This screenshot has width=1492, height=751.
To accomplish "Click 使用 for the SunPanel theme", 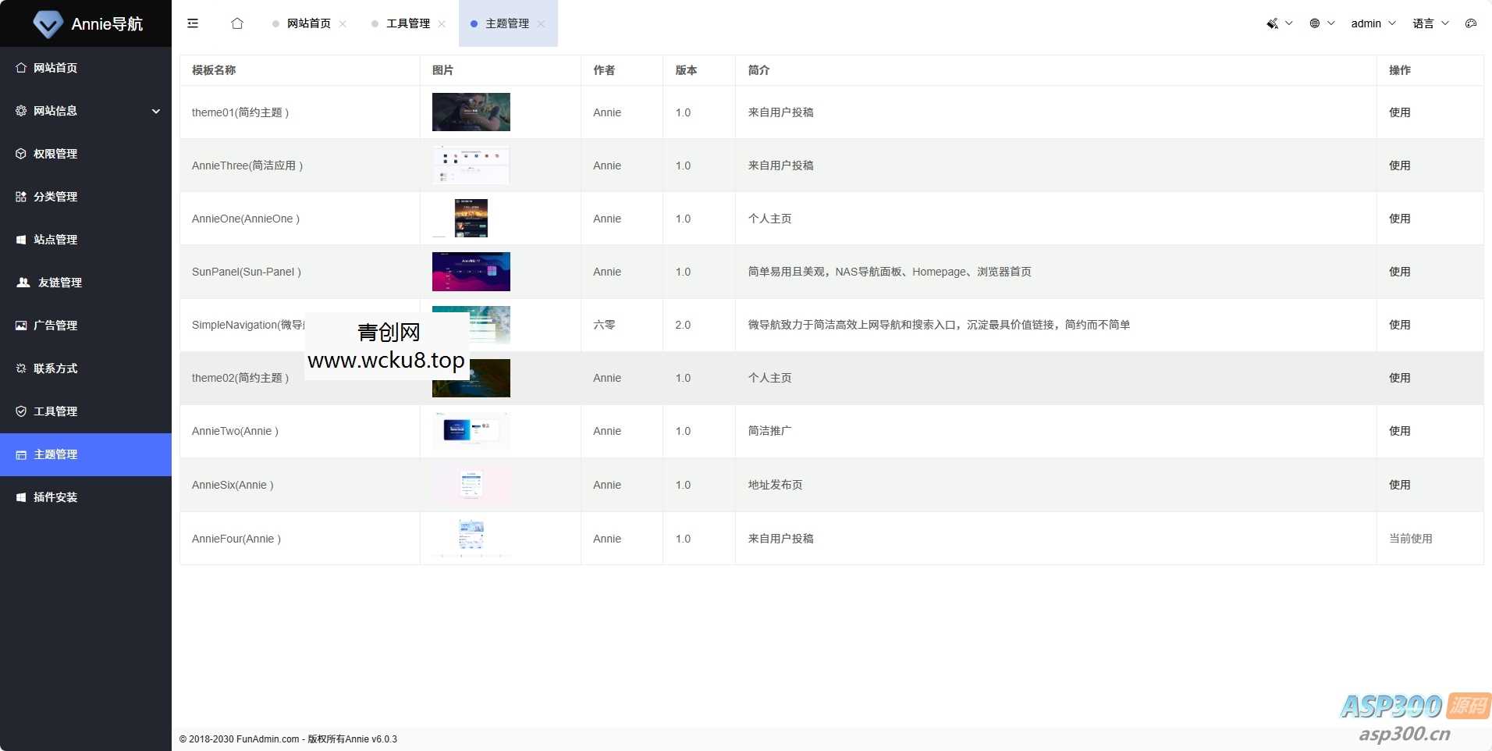I will click(x=1399, y=272).
